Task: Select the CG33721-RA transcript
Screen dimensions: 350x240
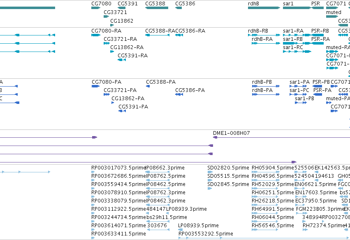Action: pos(107,43)
